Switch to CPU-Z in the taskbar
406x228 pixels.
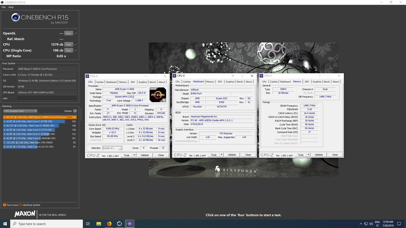[130, 224]
